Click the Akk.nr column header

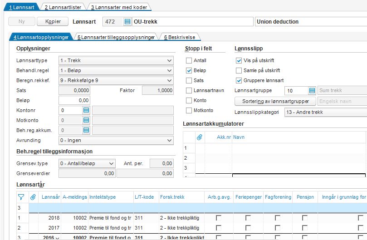[x=218, y=137]
